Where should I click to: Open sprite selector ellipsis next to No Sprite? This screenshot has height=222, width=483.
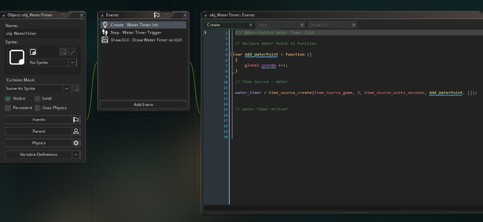pos(73,62)
